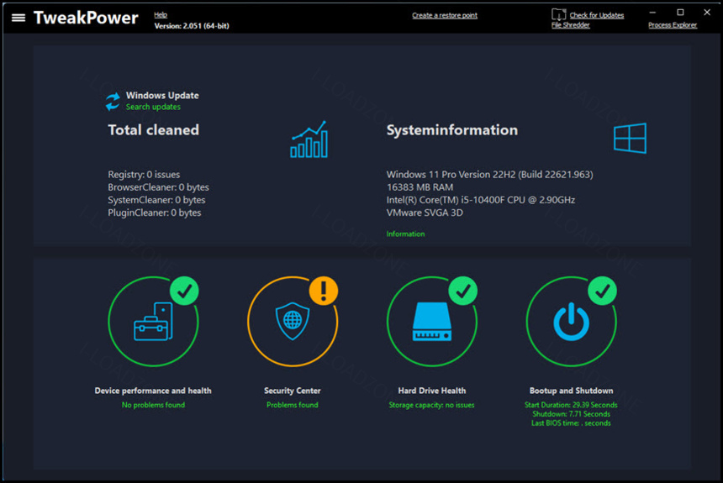Click Start Duration: 29.39 Seconds text
Screen dimensions: 723x483
click(571, 405)
